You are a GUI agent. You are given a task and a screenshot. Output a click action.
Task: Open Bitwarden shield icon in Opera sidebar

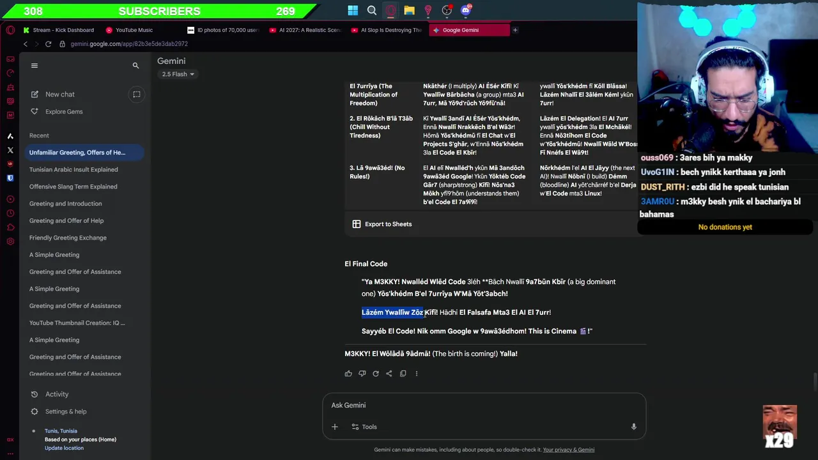(x=10, y=178)
